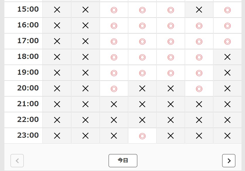Pick the 16:00 circle in the sixth column
Viewport: 245px width, 171px height.
pos(199,26)
